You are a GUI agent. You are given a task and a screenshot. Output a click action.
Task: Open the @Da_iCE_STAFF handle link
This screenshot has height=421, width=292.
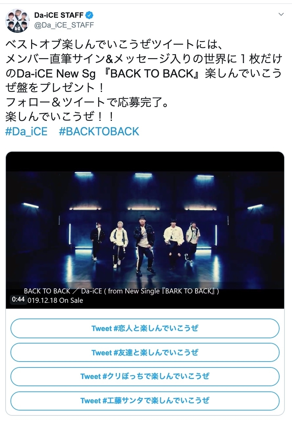point(64,25)
